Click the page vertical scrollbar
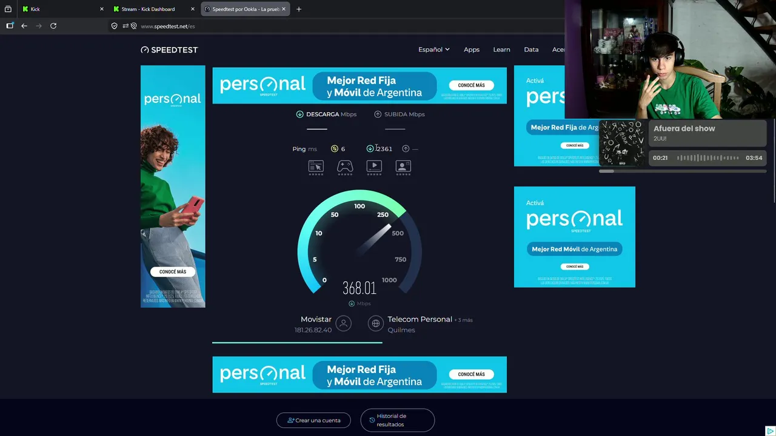 coord(773,160)
